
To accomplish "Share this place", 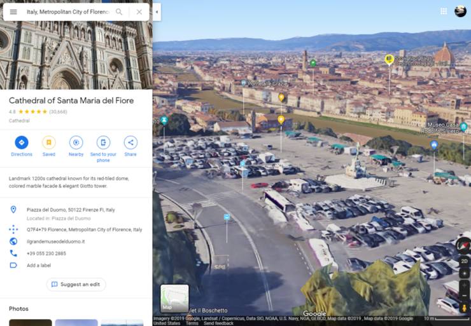I will (130, 143).
